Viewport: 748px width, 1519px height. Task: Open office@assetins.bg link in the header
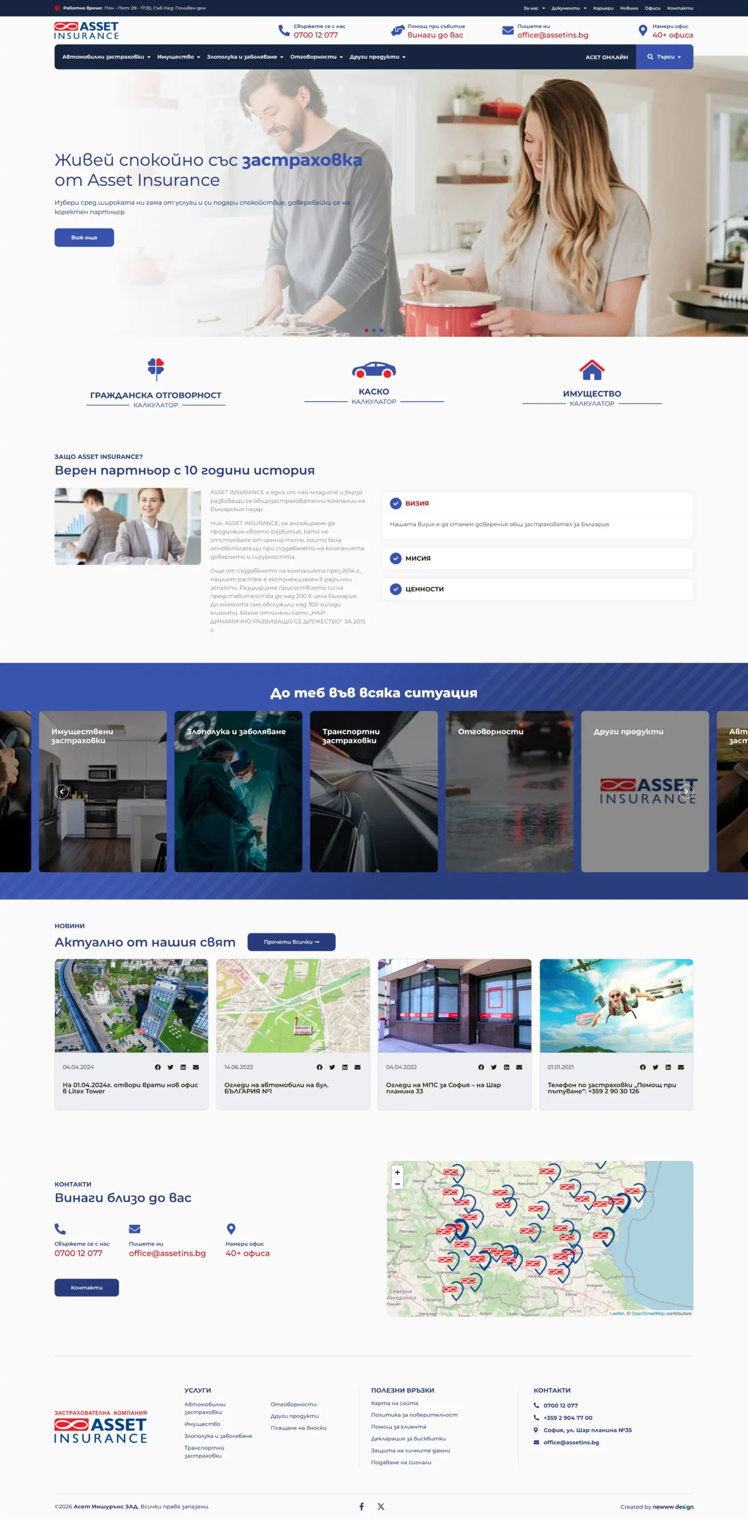553,35
